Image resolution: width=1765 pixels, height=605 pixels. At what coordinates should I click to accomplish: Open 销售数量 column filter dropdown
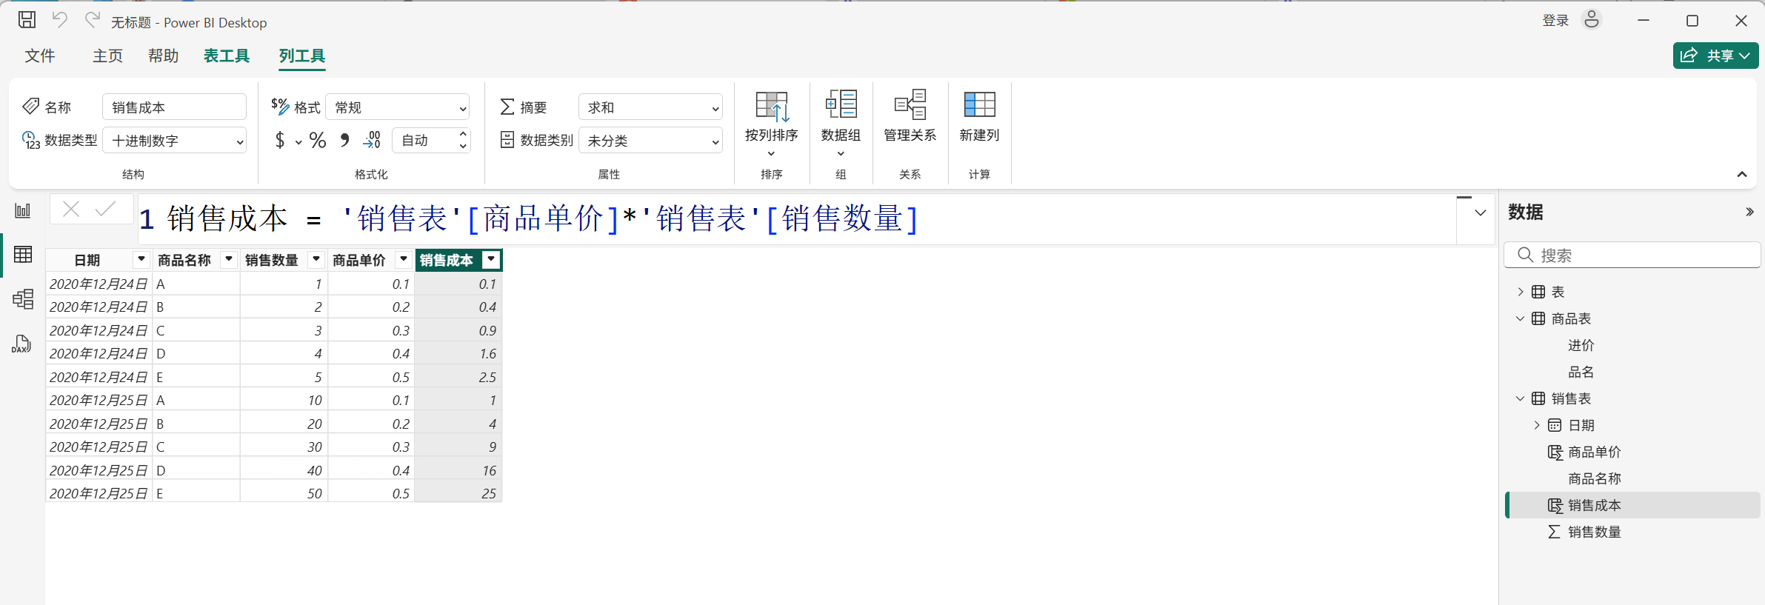coord(316,259)
